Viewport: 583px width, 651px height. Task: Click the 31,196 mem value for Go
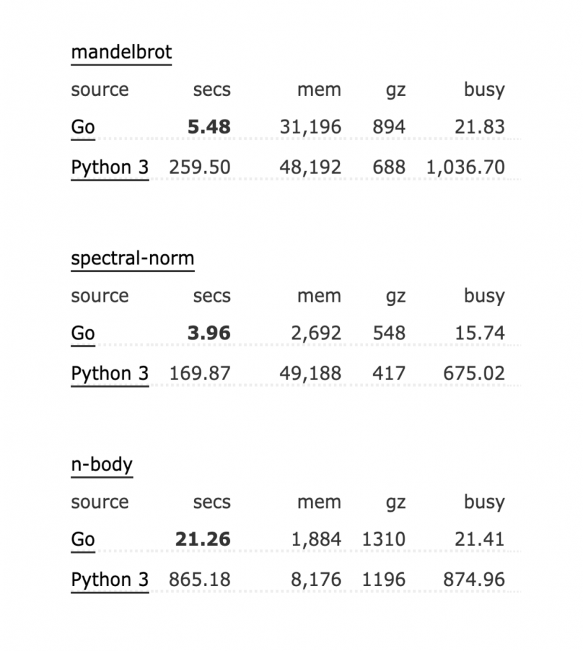coord(310,127)
